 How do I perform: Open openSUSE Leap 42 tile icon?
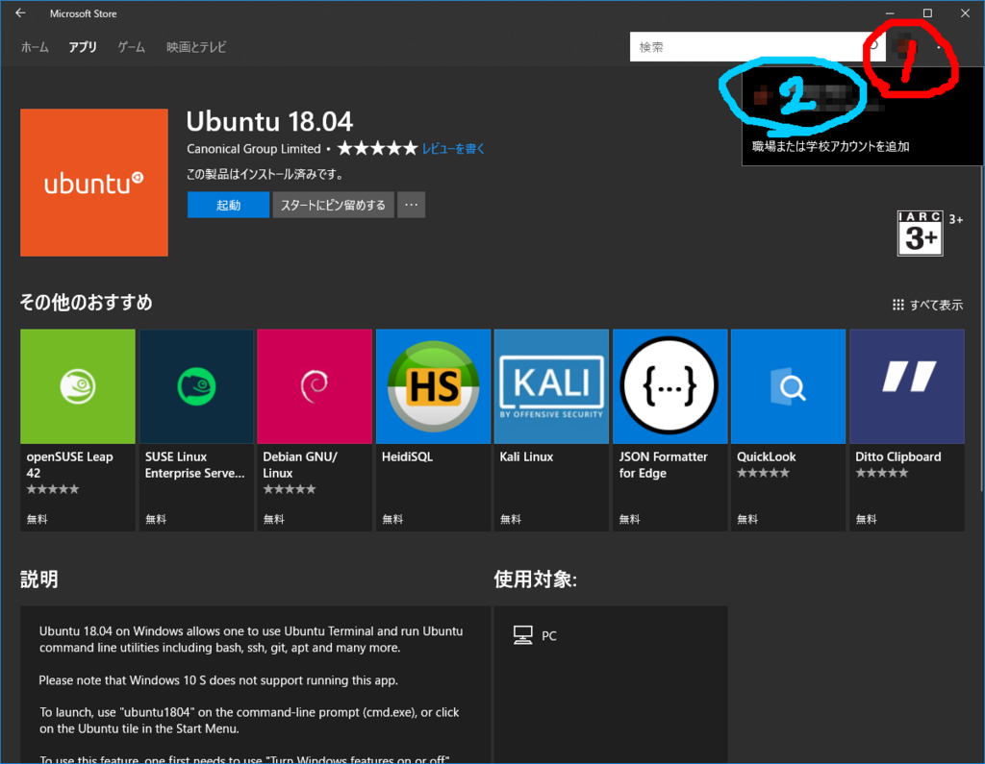[x=78, y=386]
